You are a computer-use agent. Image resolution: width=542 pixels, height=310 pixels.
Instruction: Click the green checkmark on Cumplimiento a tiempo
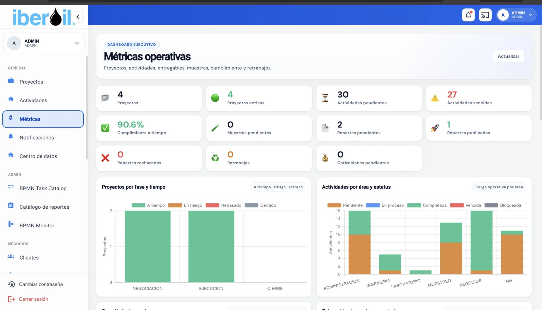tap(105, 128)
